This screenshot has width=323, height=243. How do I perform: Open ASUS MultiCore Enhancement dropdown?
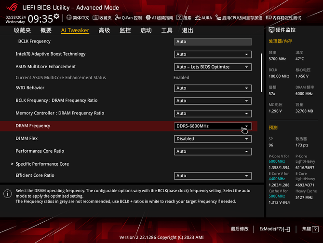tap(213, 67)
